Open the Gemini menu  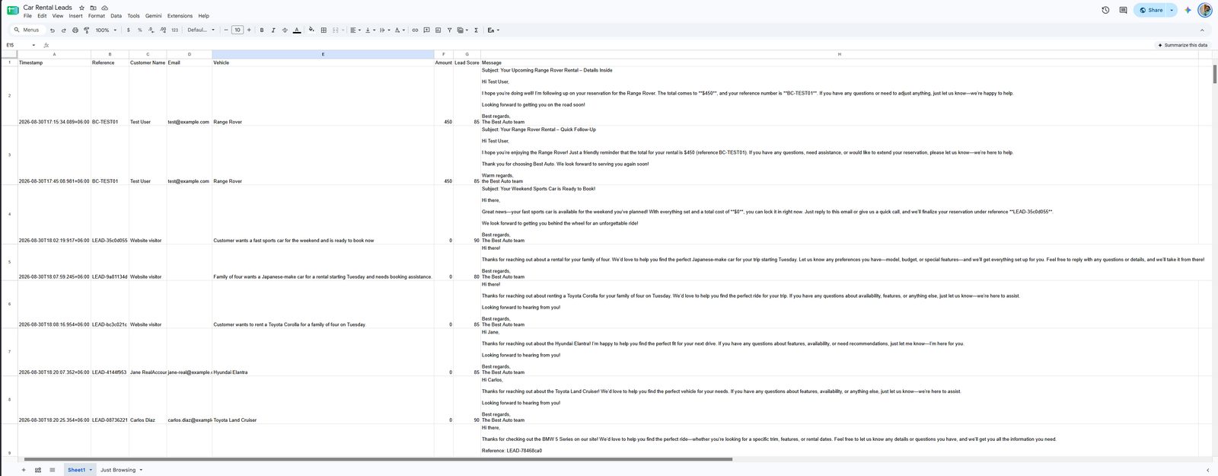[x=154, y=16]
